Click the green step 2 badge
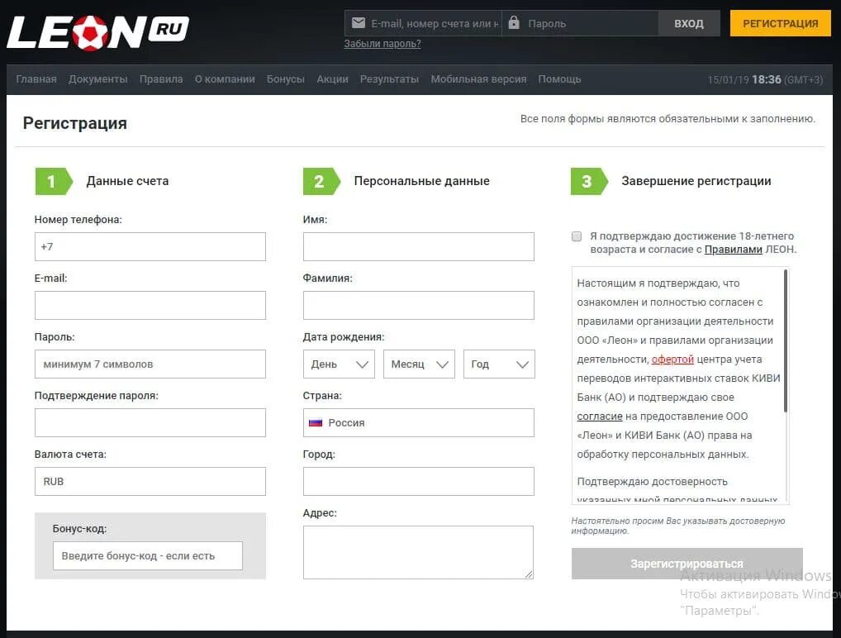Screen dimensions: 841x638 click(x=321, y=181)
